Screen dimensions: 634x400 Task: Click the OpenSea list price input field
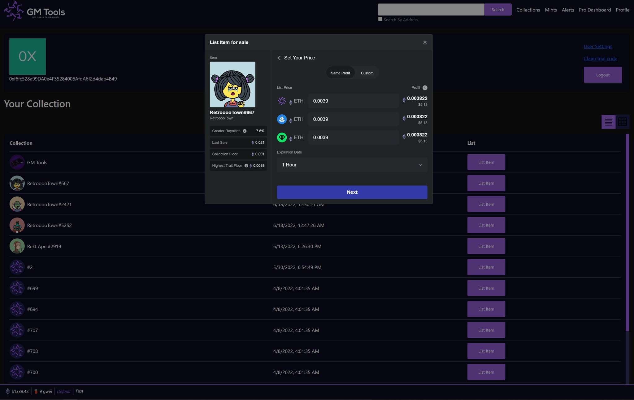click(x=353, y=119)
